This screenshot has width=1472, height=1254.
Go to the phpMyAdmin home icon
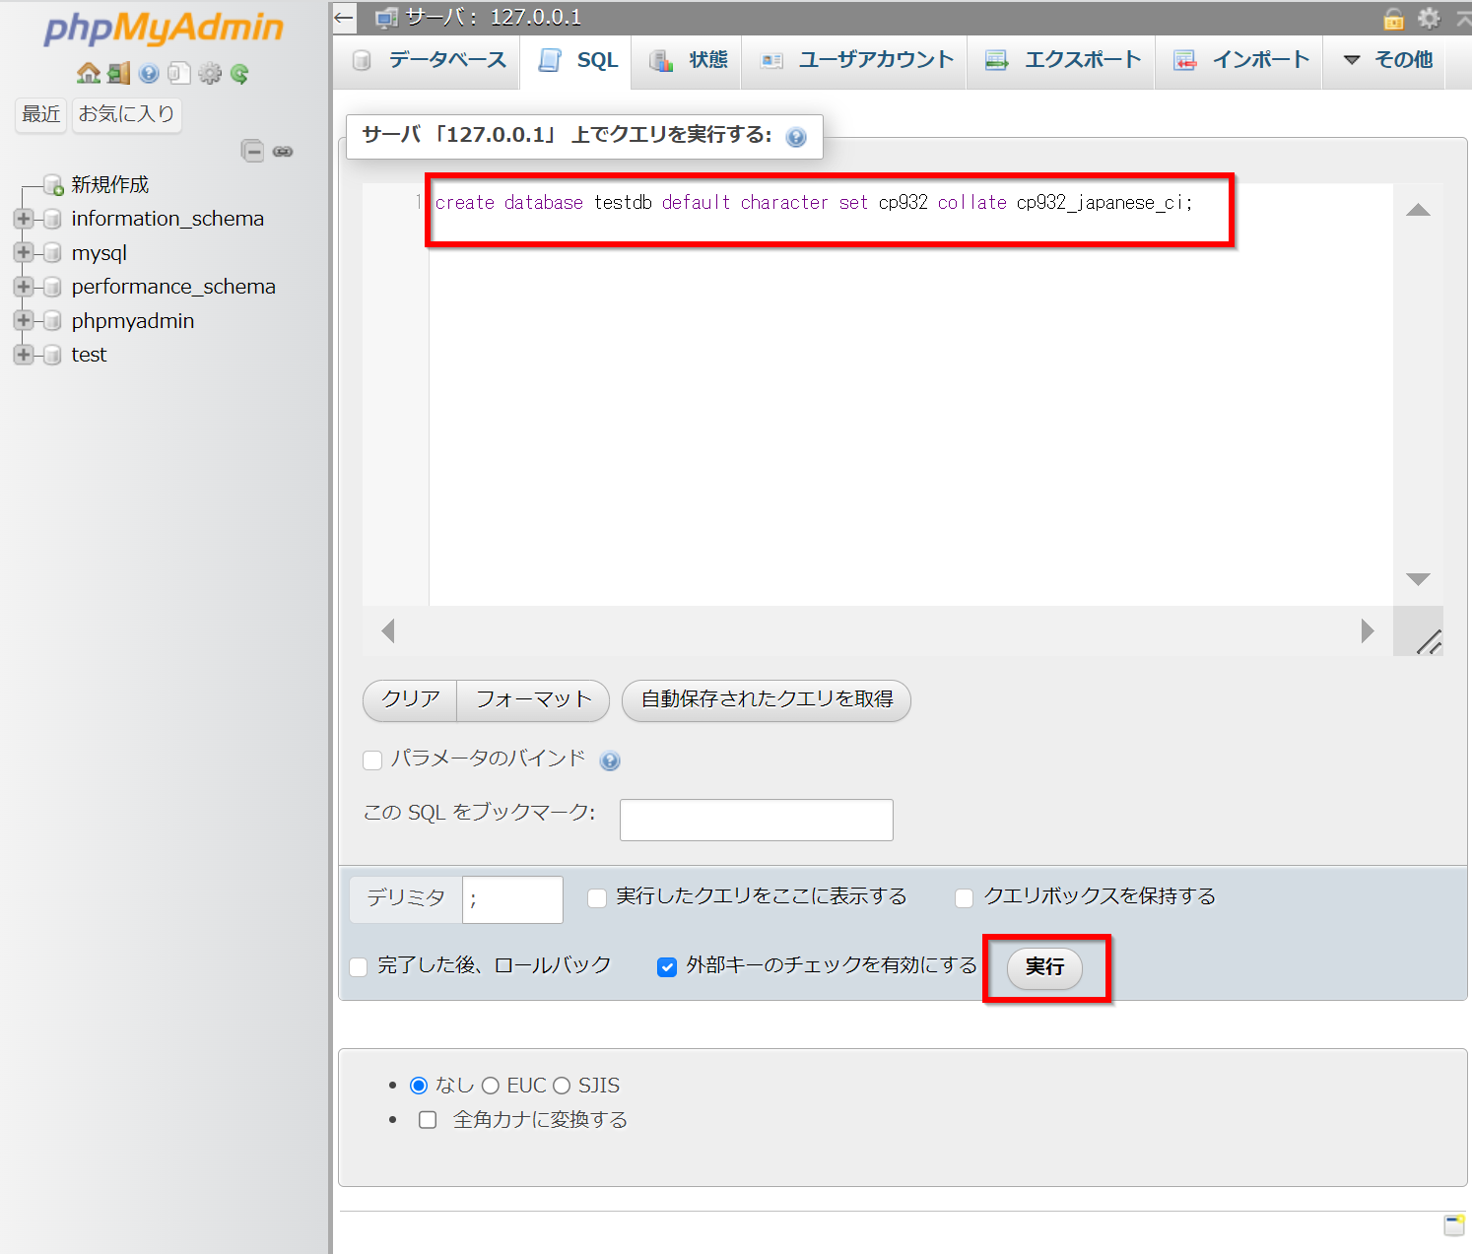[x=89, y=74]
